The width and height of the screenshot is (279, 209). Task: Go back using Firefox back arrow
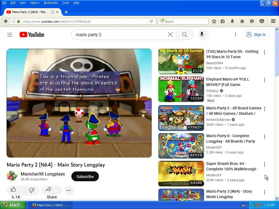[x=6, y=21]
